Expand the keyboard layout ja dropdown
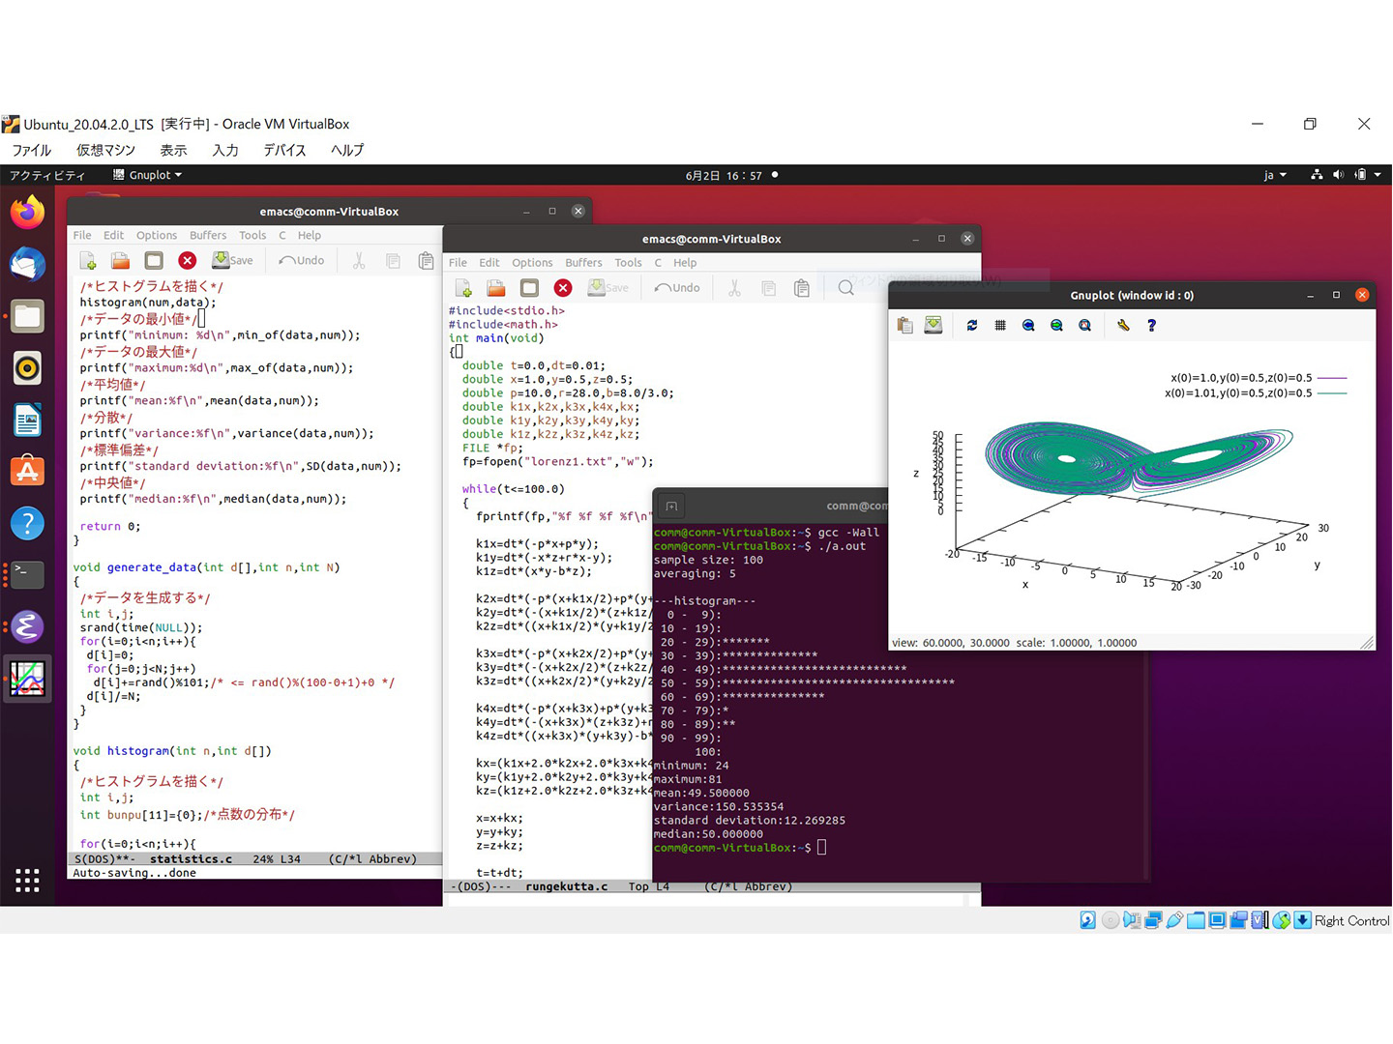 pyautogui.click(x=1274, y=175)
